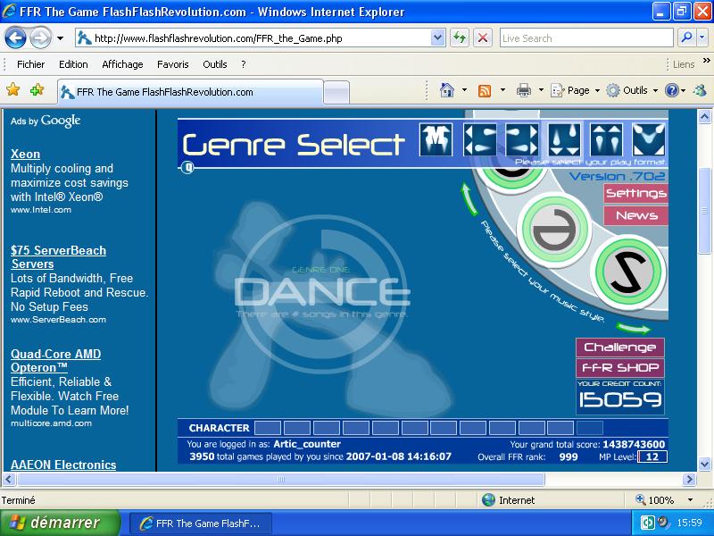Click the Refresh page icon
This screenshot has height=536, width=714.
coord(460,38)
